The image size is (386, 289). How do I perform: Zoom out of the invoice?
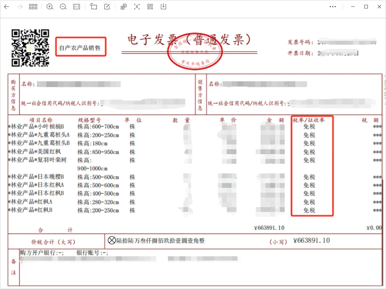[63, 6]
